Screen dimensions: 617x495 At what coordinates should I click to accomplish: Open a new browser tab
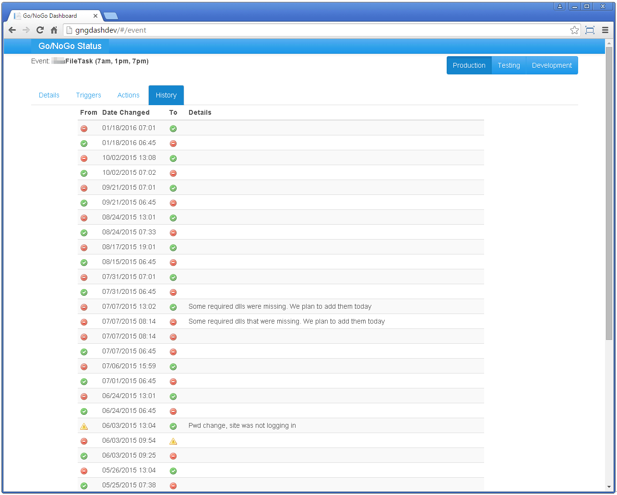pyautogui.click(x=110, y=16)
